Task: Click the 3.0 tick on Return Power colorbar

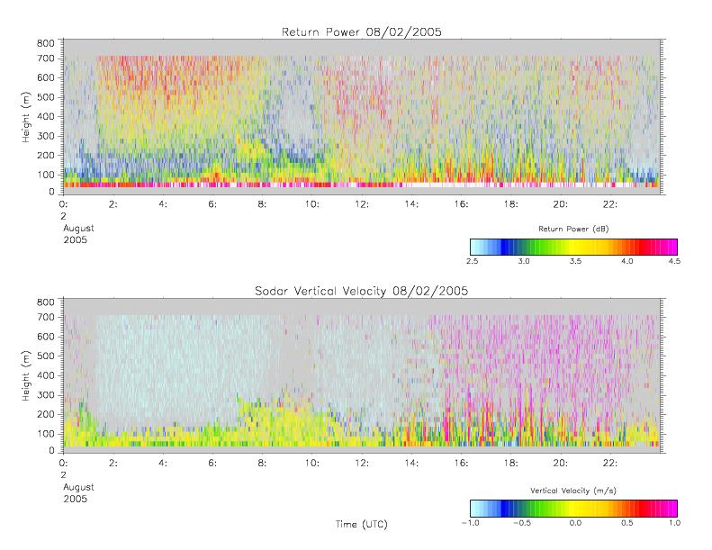Action: coord(524,261)
